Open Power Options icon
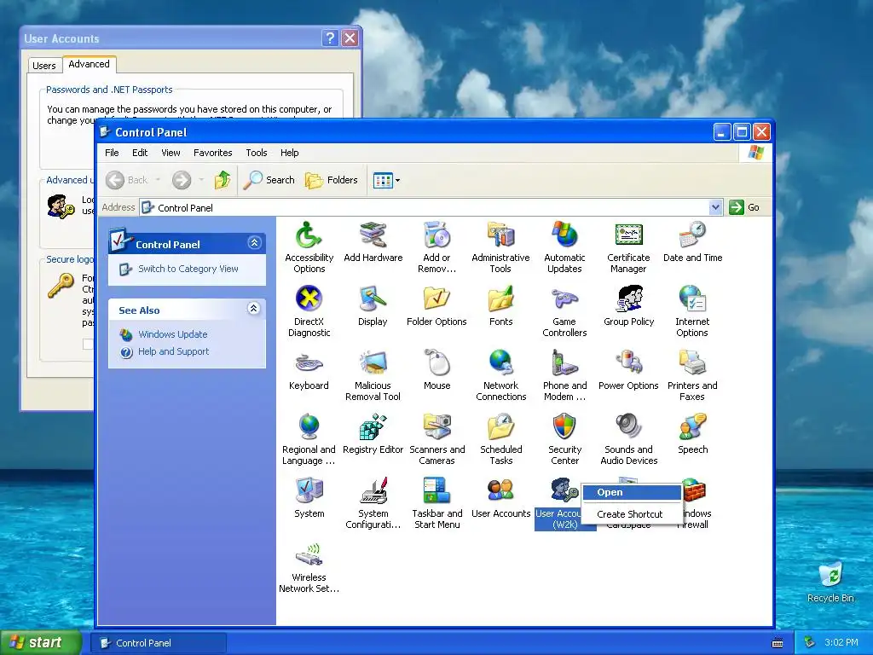873x655 pixels. coord(628,370)
